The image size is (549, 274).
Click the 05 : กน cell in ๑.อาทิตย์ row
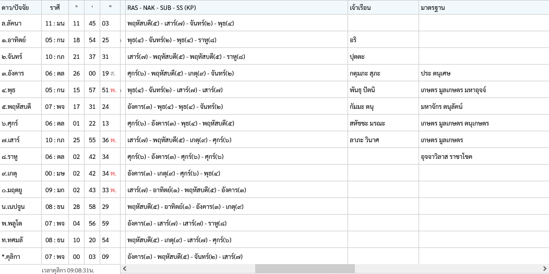click(x=55, y=40)
